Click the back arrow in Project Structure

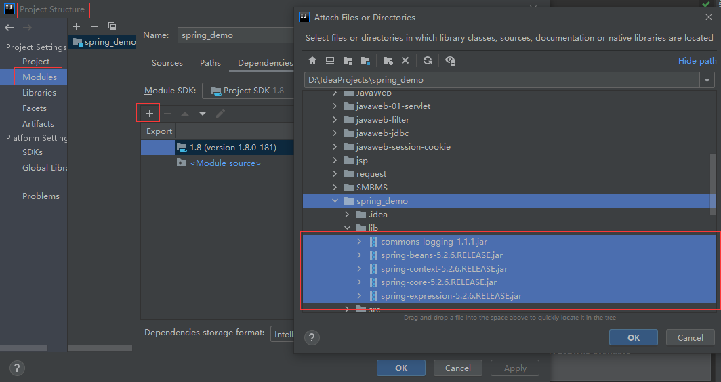[9, 28]
